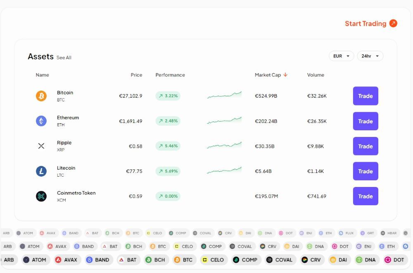
Task: Click the €202.24B market cap value
Action: pyautogui.click(x=266, y=121)
